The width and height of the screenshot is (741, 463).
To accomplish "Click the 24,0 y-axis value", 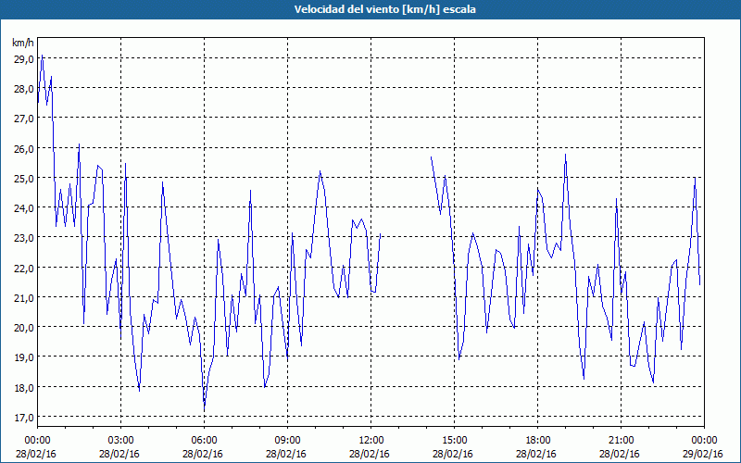I will click(x=24, y=207).
